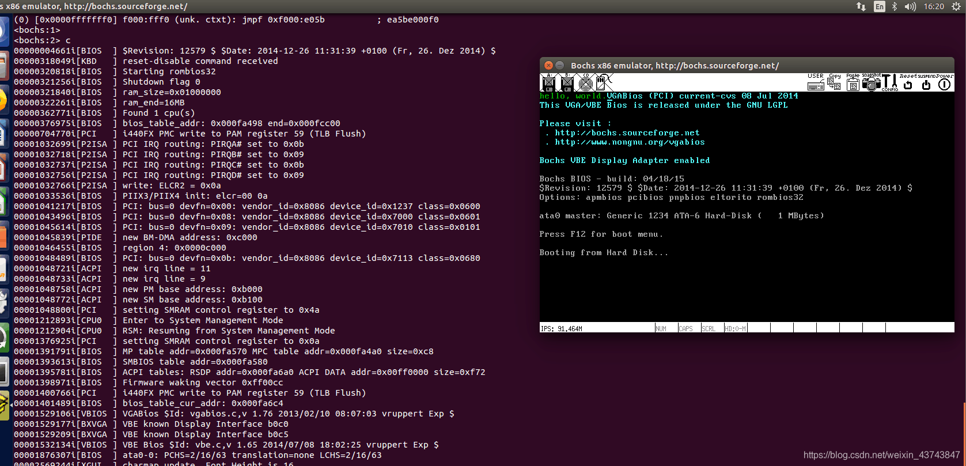
Task: Open the network indicator in top panel
Action: click(861, 6)
